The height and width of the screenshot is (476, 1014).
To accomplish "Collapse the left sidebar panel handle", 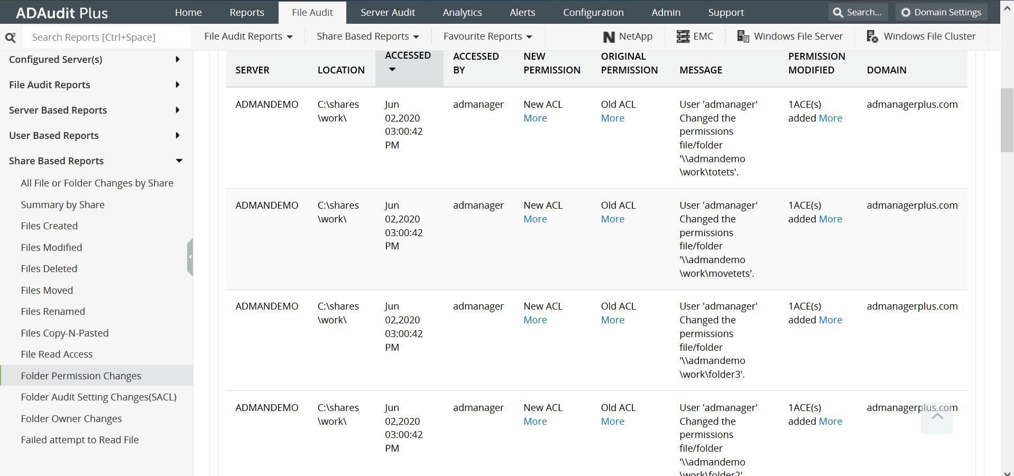I will click(190, 257).
